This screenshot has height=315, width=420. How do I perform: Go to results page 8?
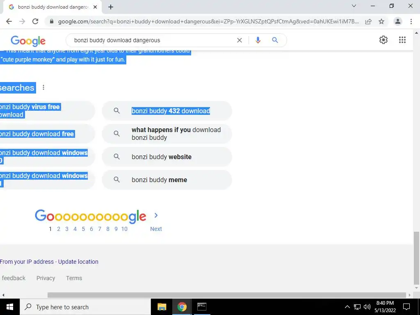(108, 229)
